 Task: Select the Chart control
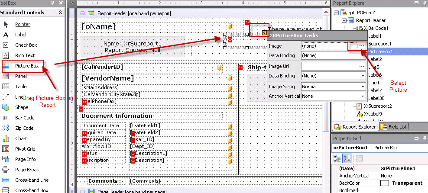point(21,138)
